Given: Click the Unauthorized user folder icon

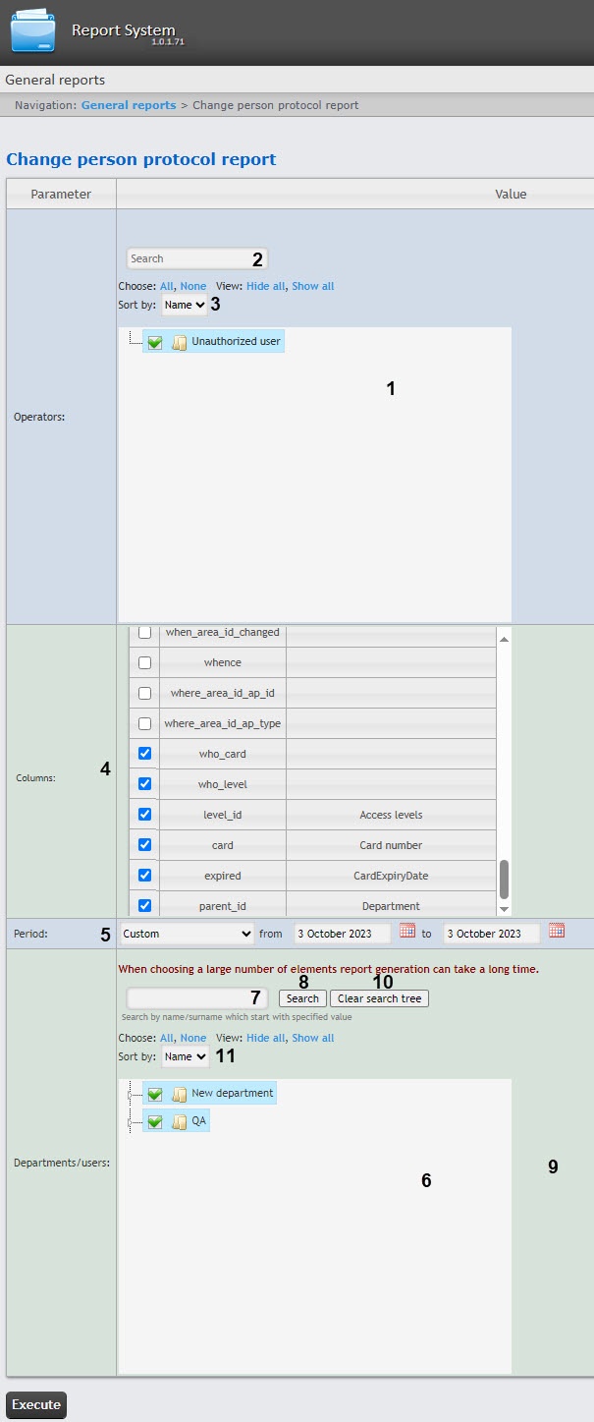Looking at the screenshot, I should [180, 342].
